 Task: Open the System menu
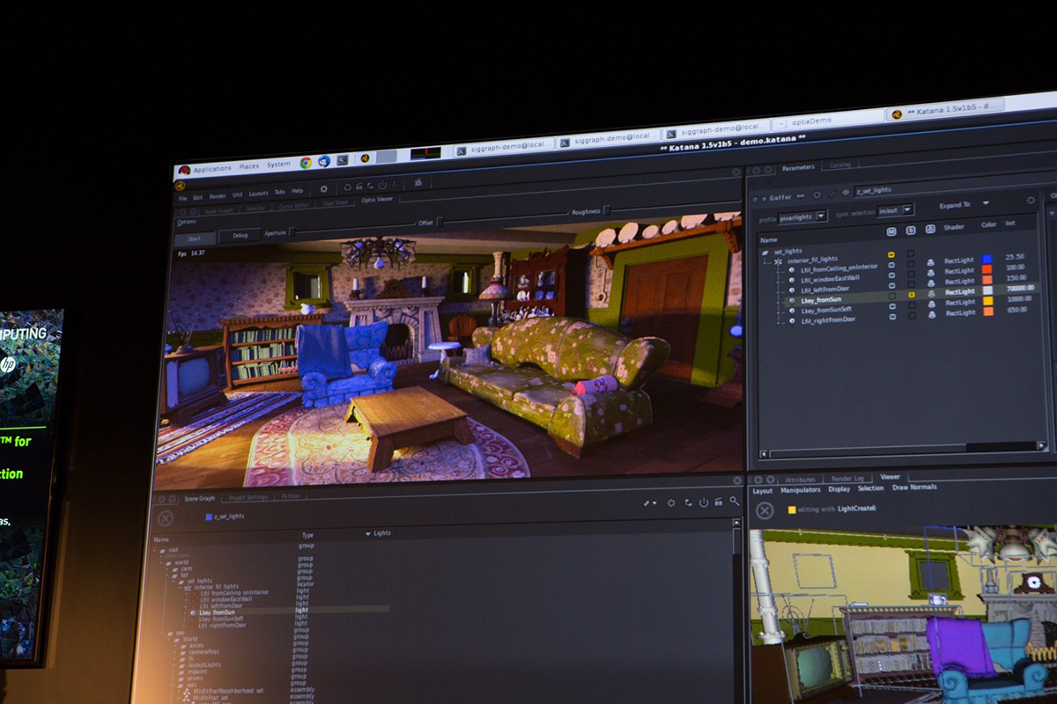click(278, 165)
